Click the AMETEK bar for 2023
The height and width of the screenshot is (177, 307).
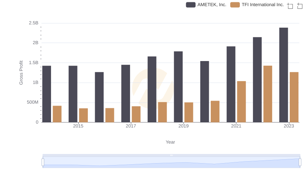coord(284,75)
